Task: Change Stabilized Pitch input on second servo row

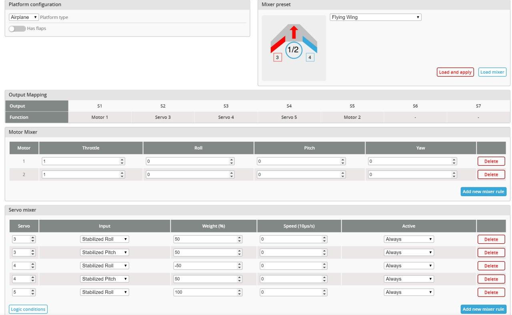Action: click(x=104, y=252)
